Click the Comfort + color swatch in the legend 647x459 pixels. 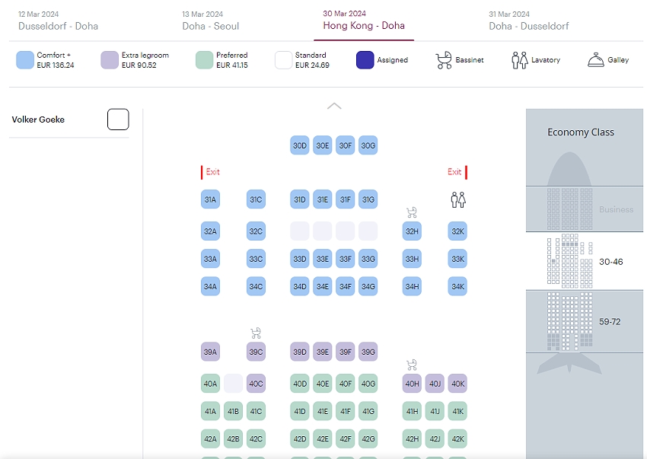pyautogui.click(x=25, y=60)
